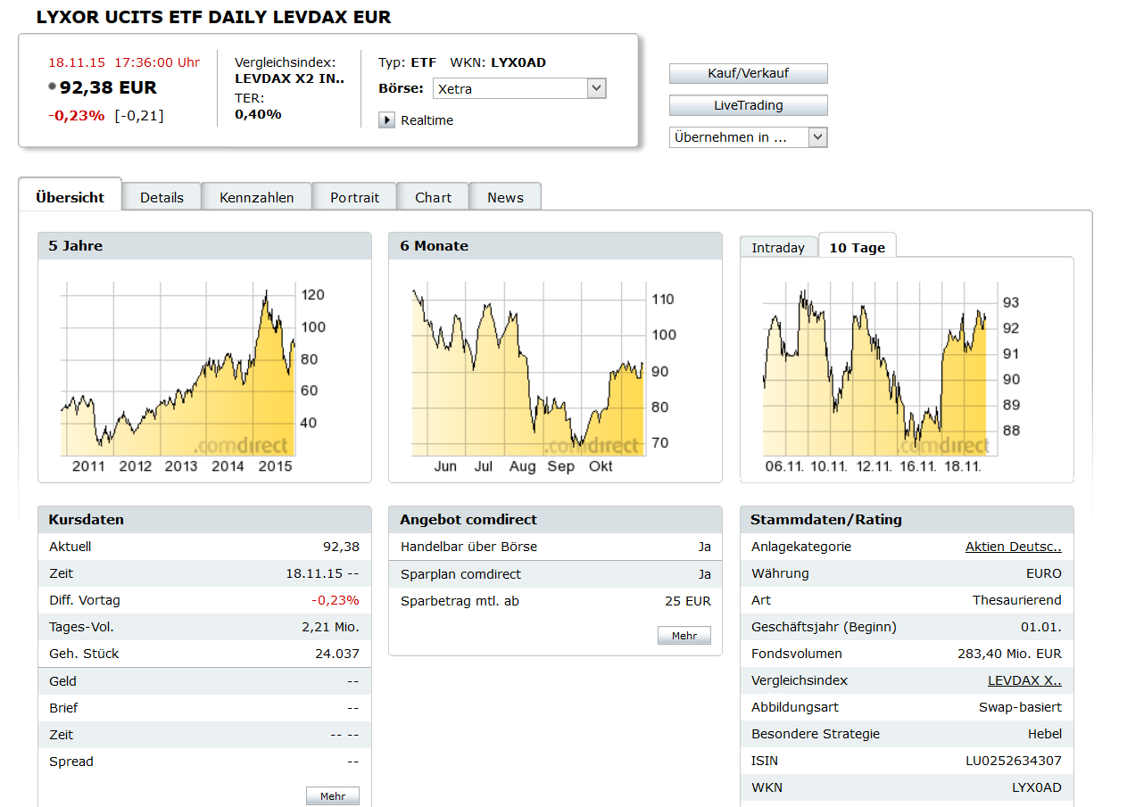Click the page title LYXOR UCITS ETF DAILY LEVDAX EUR
Screen dimensions: 1127x807
pos(214,18)
